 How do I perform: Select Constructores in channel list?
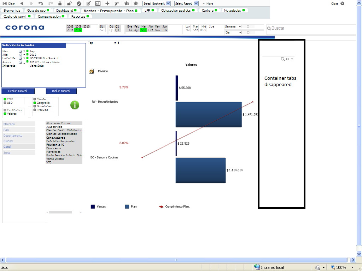click(x=64, y=138)
